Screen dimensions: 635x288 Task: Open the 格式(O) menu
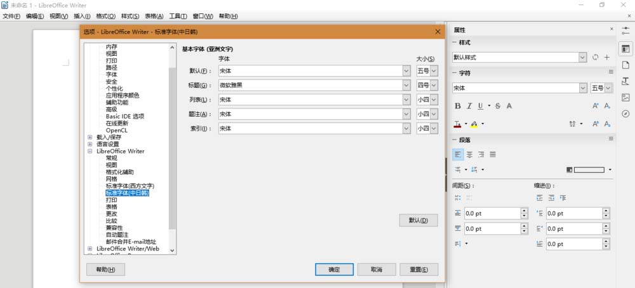click(x=105, y=16)
